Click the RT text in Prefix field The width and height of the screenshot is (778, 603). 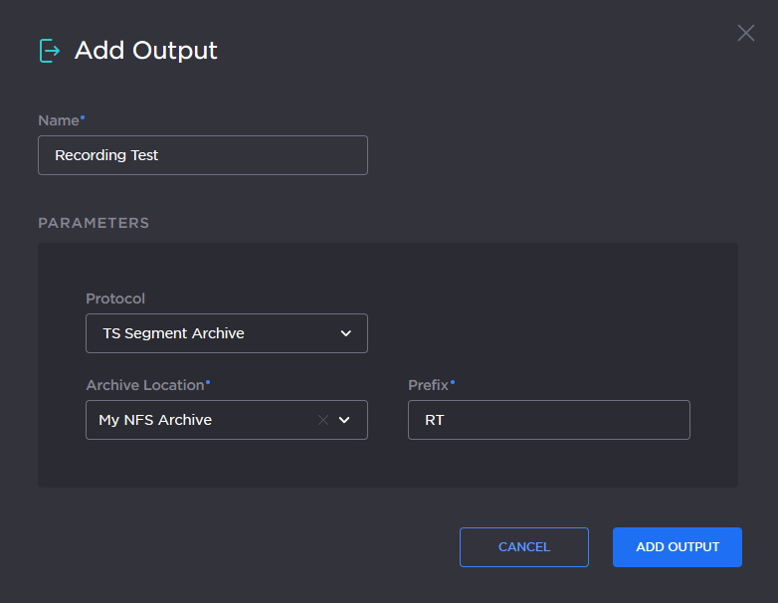pyautogui.click(x=435, y=420)
